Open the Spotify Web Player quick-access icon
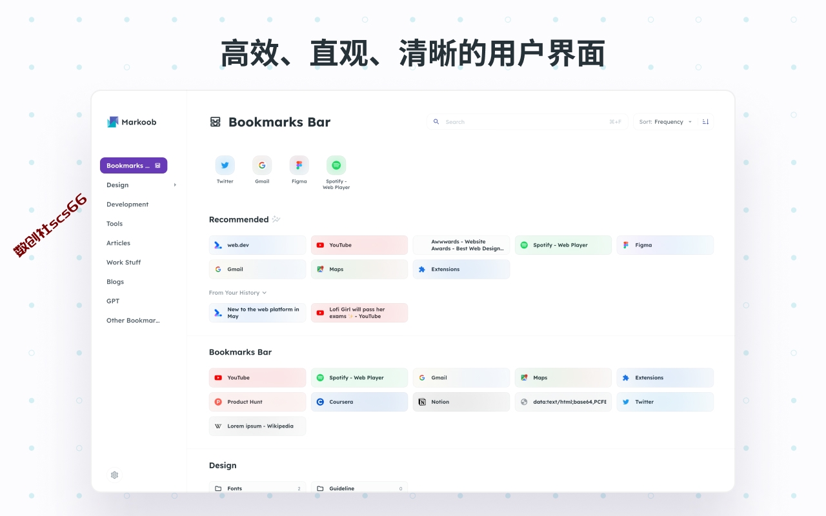This screenshot has width=826, height=516. click(336, 165)
